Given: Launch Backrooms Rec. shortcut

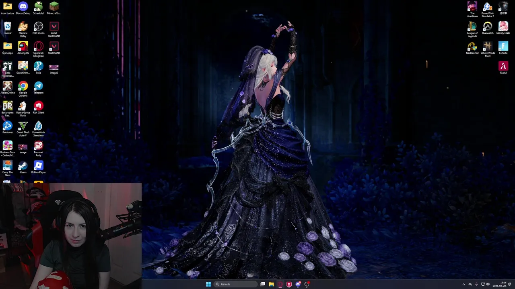Looking at the screenshot, I should pyautogui.click(x=8, y=109).
